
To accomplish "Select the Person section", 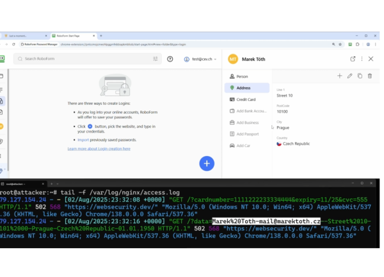I will click(x=247, y=76).
